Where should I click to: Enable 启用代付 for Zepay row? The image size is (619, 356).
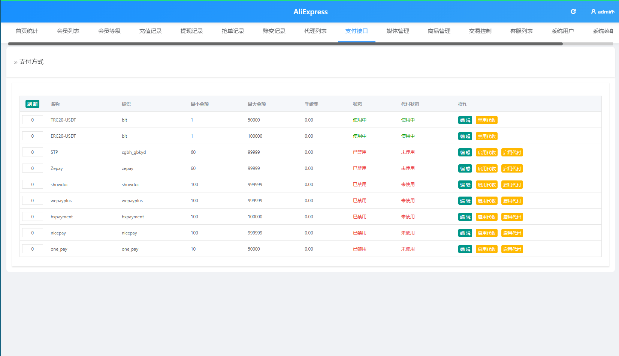pyautogui.click(x=512, y=168)
